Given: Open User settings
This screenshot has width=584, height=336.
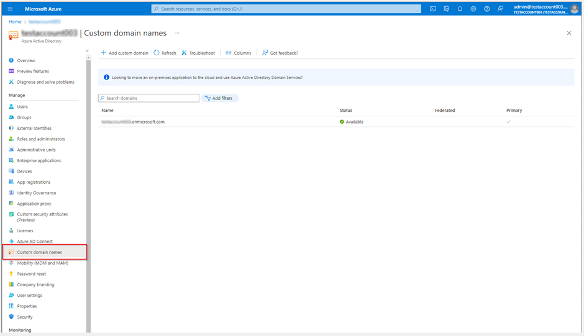Looking at the screenshot, I should coord(25,296).
